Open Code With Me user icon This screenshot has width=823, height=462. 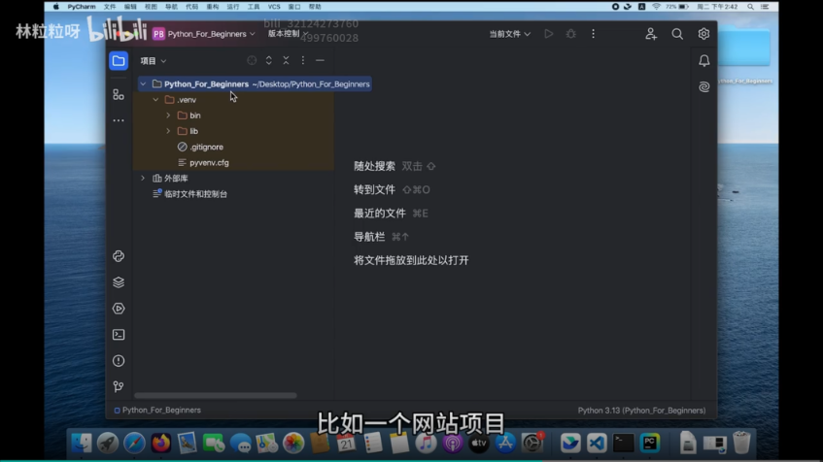651,34
